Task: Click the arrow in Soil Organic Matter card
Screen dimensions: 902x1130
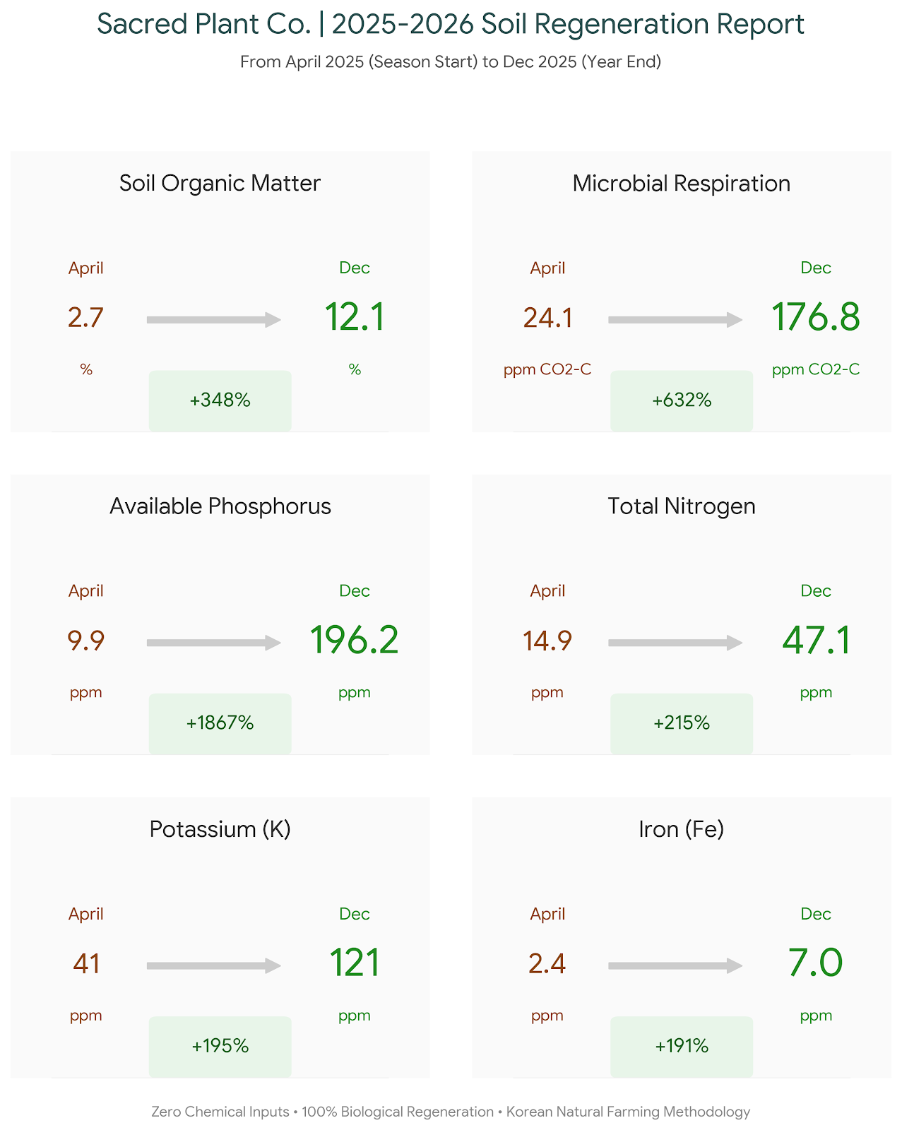Action: 213,320
